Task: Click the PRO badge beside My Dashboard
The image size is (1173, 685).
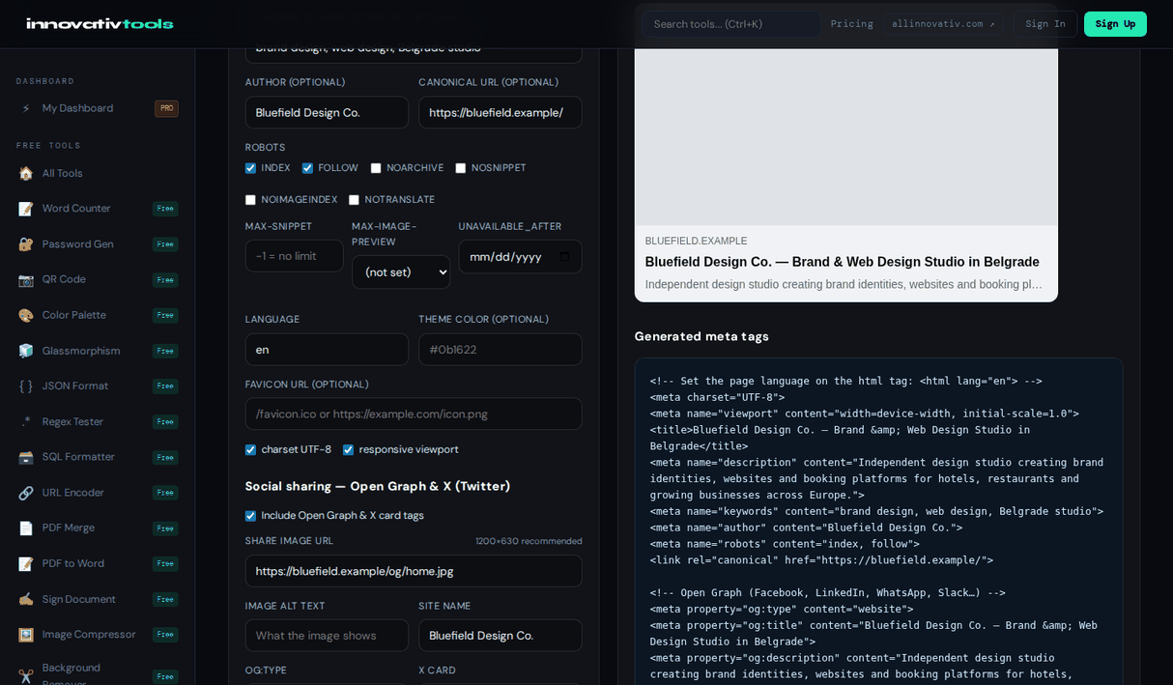Action: coord(166,108)
